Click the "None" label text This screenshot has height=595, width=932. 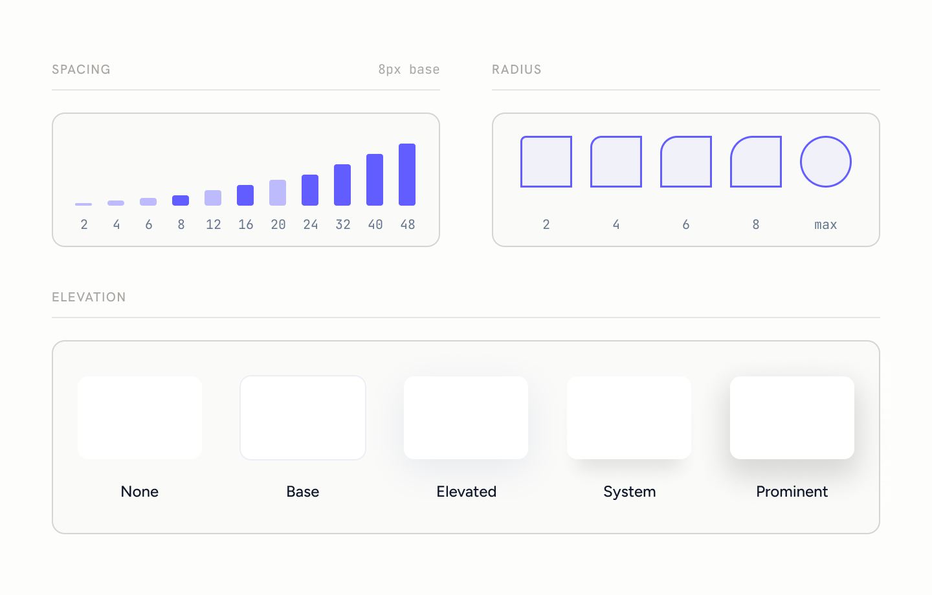[140, 492]
